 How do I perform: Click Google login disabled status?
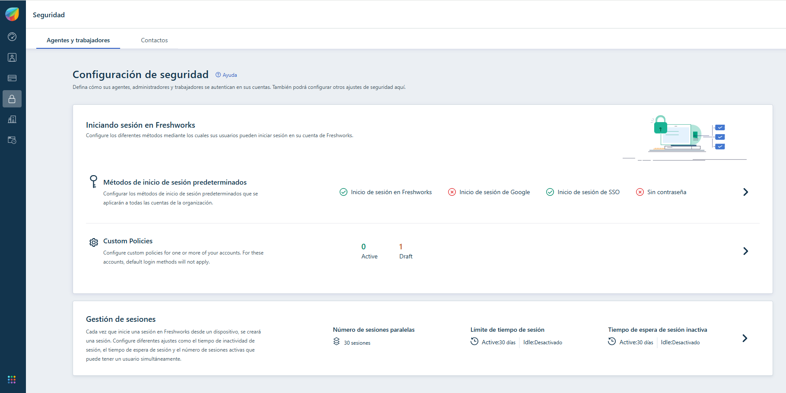tap(489, 192)
